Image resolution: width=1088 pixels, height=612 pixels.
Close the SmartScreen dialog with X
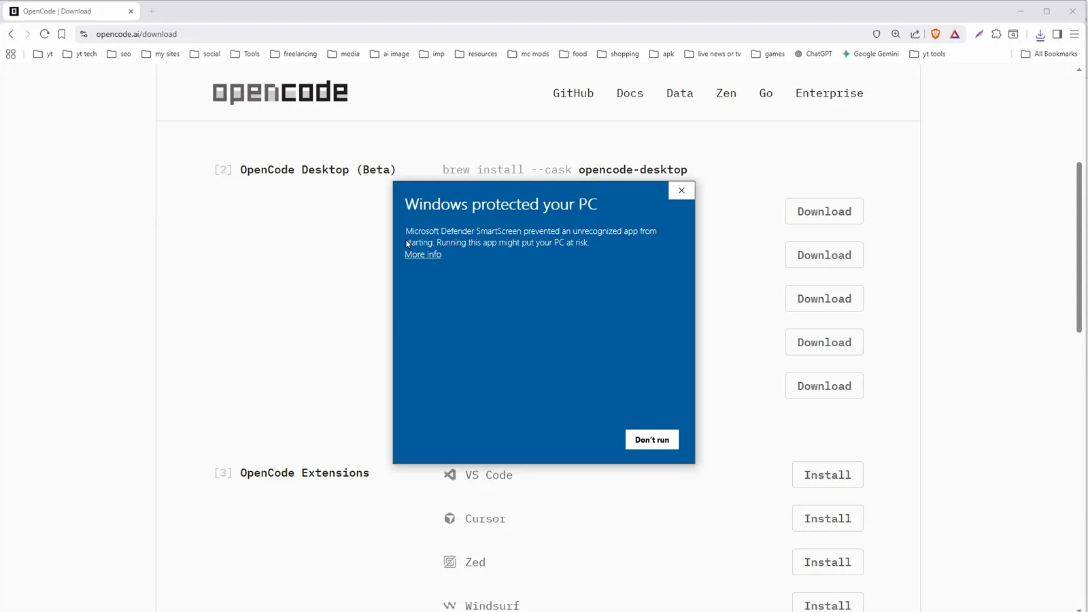(681, 190)
